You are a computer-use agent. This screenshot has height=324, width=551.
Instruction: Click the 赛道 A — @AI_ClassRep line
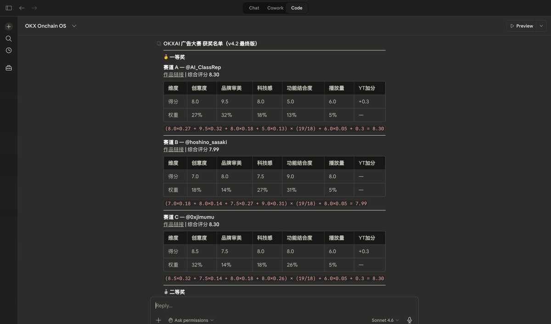click(192, 67)
